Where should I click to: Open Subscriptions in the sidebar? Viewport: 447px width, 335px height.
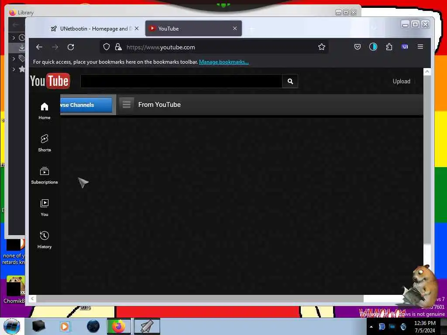(45, 175)
